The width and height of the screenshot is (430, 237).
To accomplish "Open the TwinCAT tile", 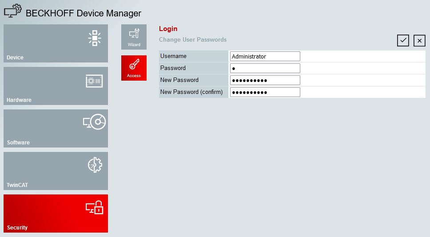I will tap(56, 171).
